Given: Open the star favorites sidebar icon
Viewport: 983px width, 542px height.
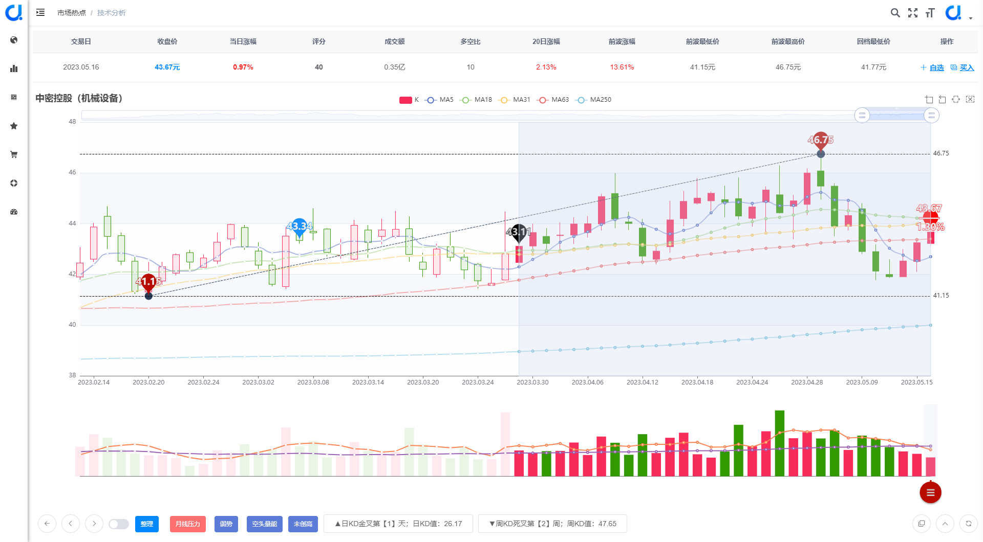Looking at the screenshot, I should (x=14, y=126).
